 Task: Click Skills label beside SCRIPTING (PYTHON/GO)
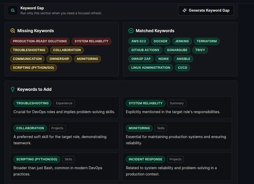point(69,159)
